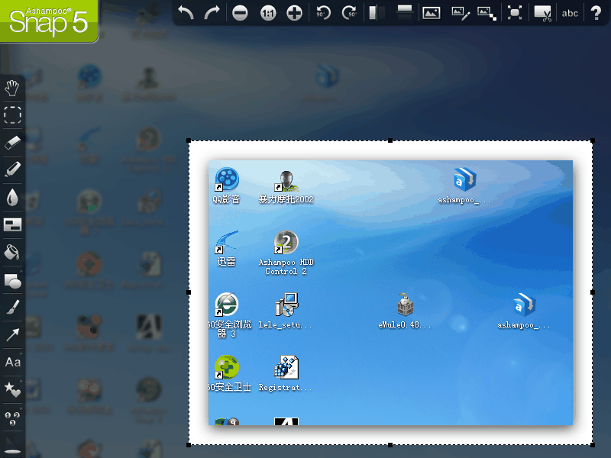Select the Highlighter marker tool
611x458 pixels.
pyautogui.click(x=12, y=169)
